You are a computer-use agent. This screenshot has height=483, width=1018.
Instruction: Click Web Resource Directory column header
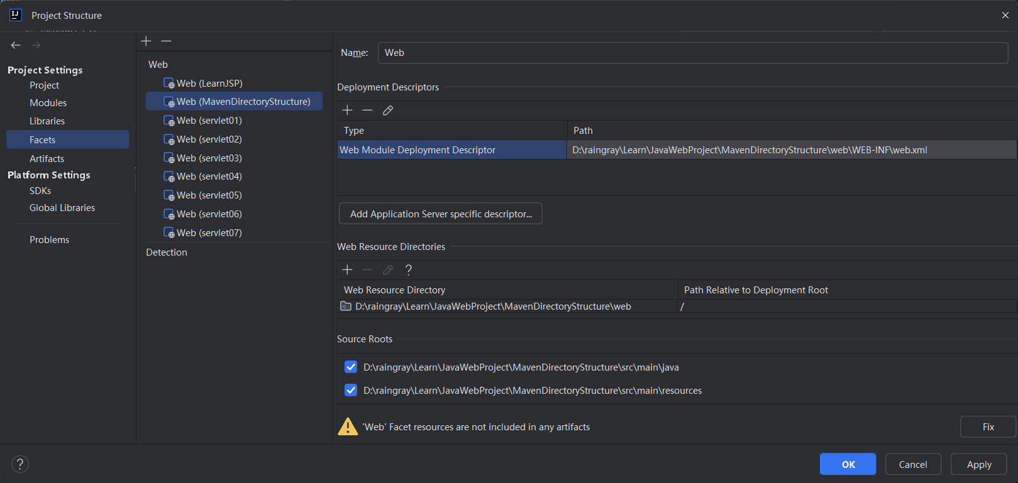508,290
